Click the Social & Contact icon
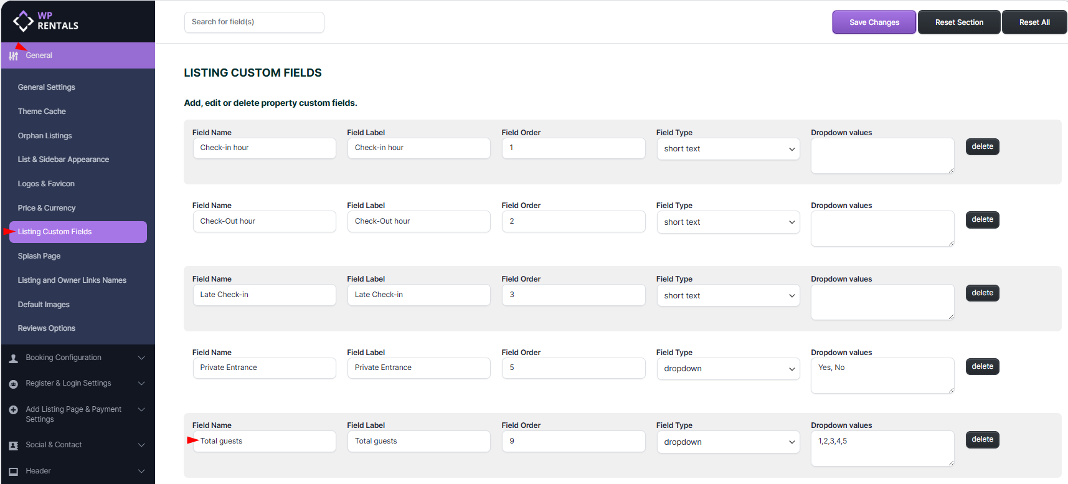Image resolution: width=1068 pixels, height=484 pixels. [13, 445]
